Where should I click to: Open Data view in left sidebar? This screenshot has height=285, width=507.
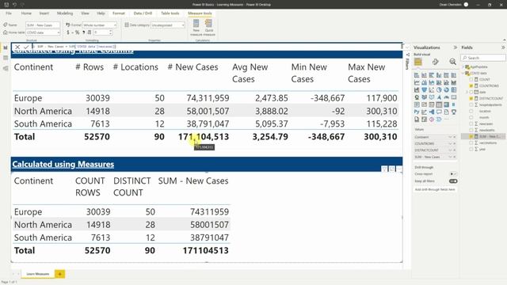point(6,58)
